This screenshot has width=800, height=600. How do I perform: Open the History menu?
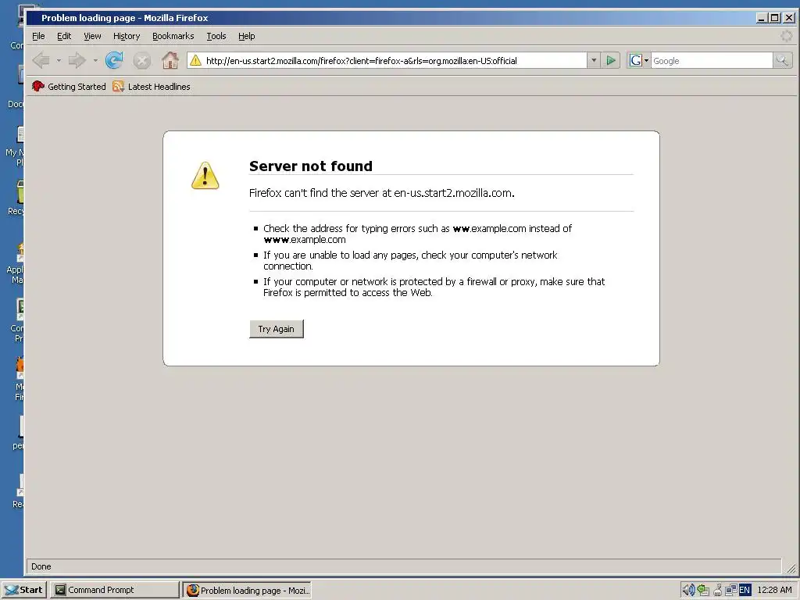pos(127,36)
